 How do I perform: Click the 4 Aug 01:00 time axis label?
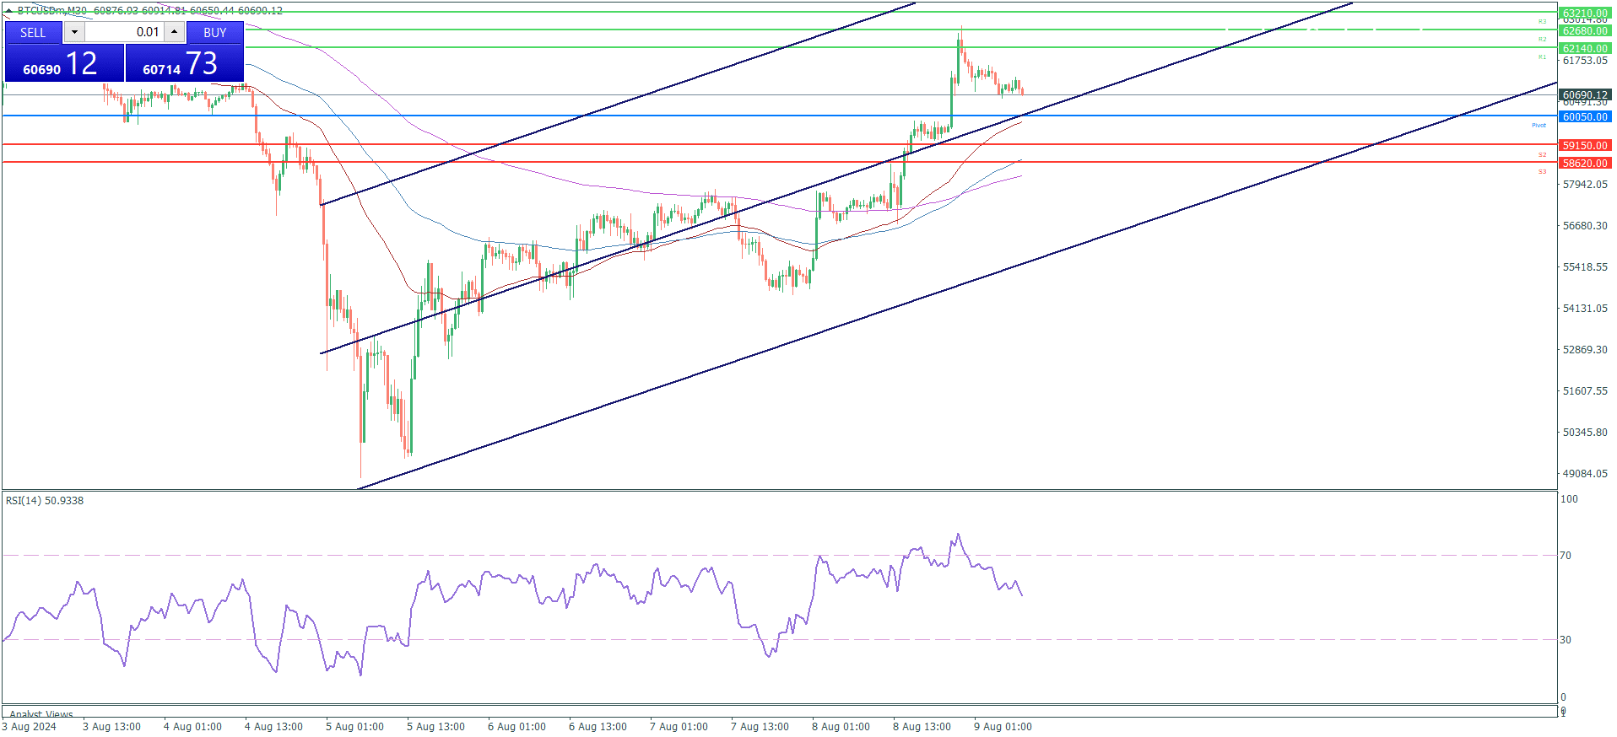coord(192,727)
